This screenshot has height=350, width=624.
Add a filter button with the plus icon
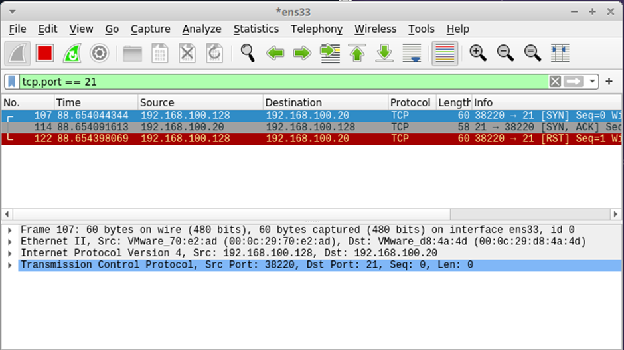[x=609, y=82]
